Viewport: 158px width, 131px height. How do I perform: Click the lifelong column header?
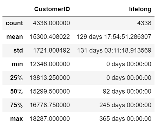tap(140, 9)
